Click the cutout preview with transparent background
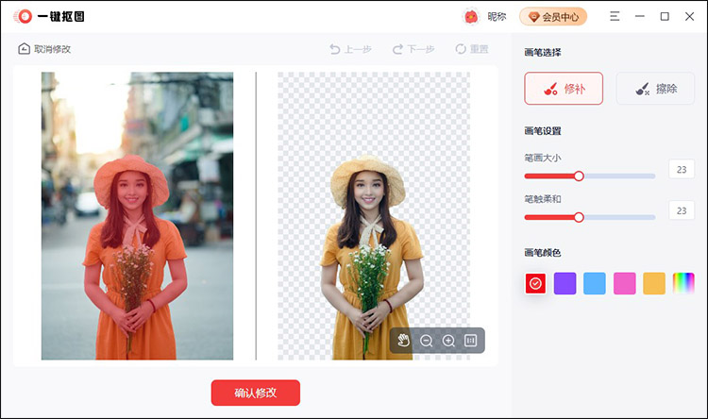708x419 pixels. (x=374, y=216)
